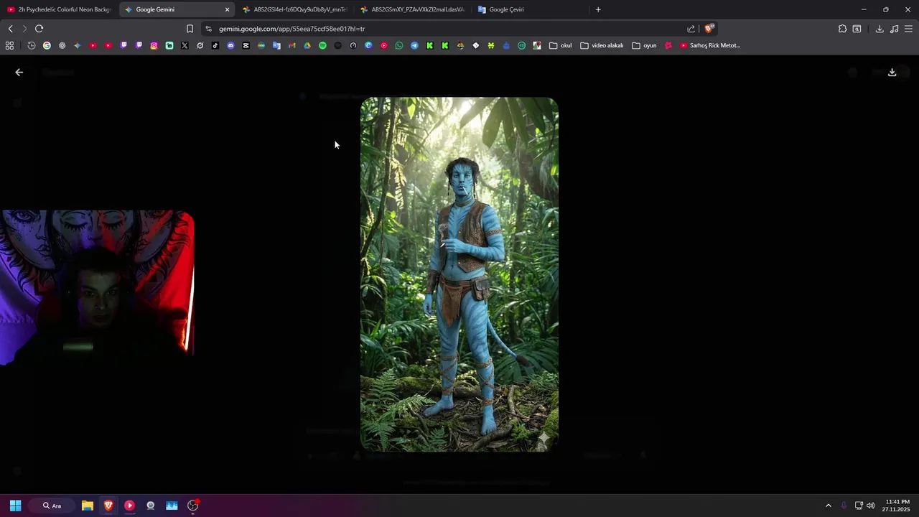Click the Ara taskbar search box
Screen dimensions: 919x517
point(52,506)
